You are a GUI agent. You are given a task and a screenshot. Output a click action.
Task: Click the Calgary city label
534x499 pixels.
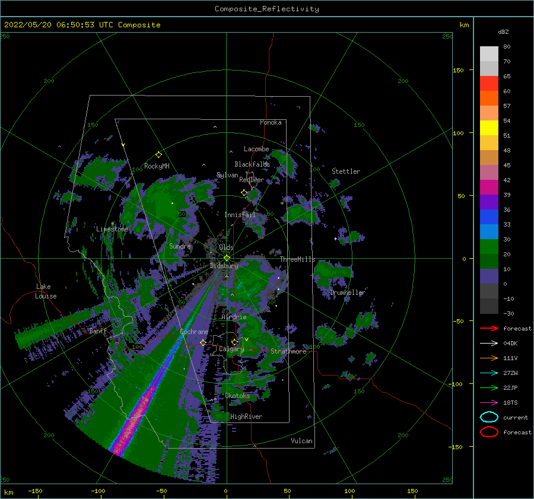tap(231, 349)
